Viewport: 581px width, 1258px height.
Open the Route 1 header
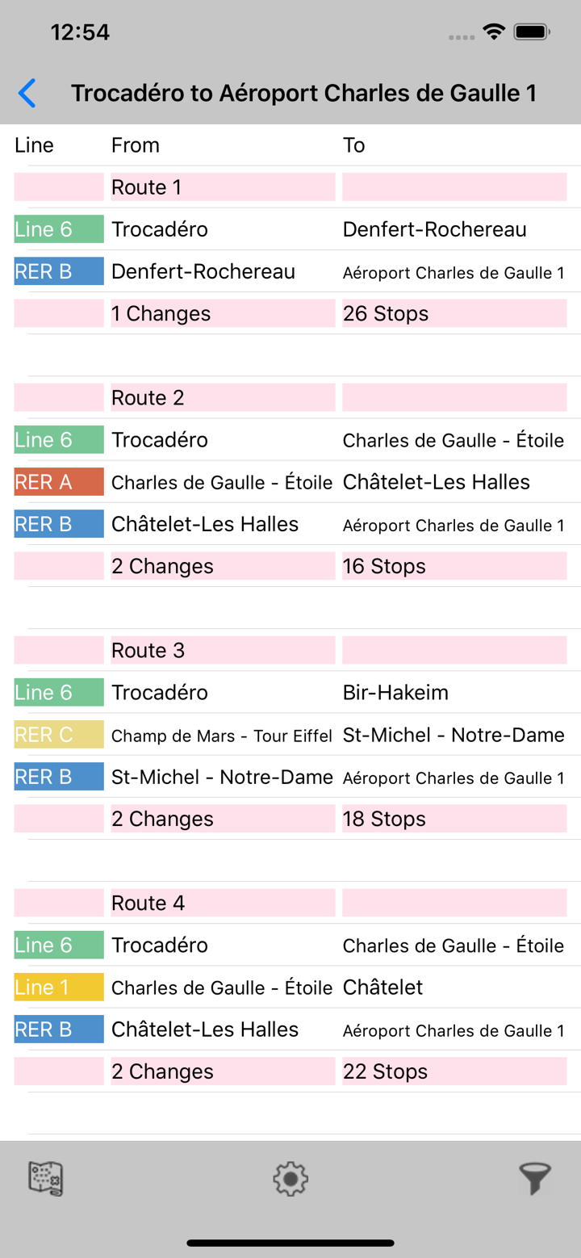[x=222, y=187]
